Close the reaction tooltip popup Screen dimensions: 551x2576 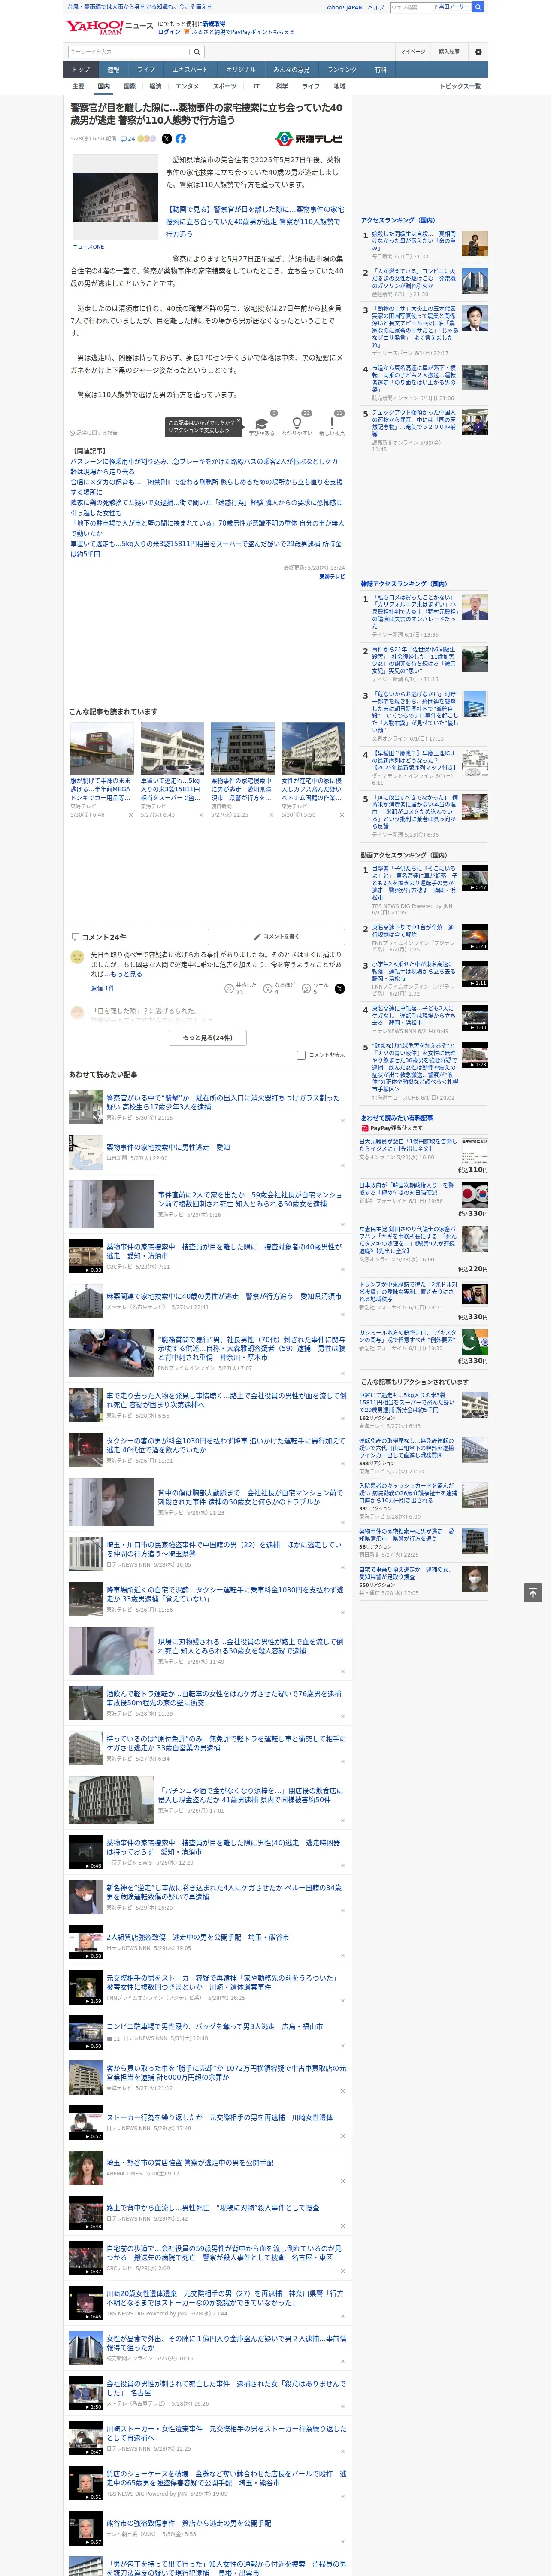(238, 422)
